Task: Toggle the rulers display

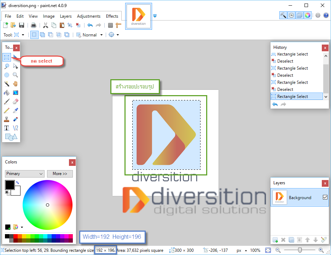Action: 118,25
